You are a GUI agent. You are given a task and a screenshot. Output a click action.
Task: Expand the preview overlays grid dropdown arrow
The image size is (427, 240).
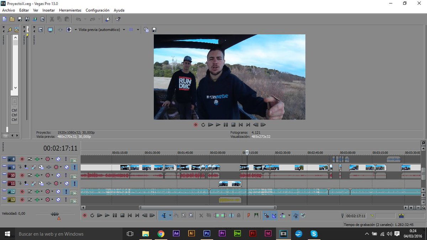click(138, 30)
